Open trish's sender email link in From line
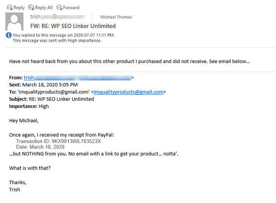Screen dimensions: 276x203 point(77,78)
